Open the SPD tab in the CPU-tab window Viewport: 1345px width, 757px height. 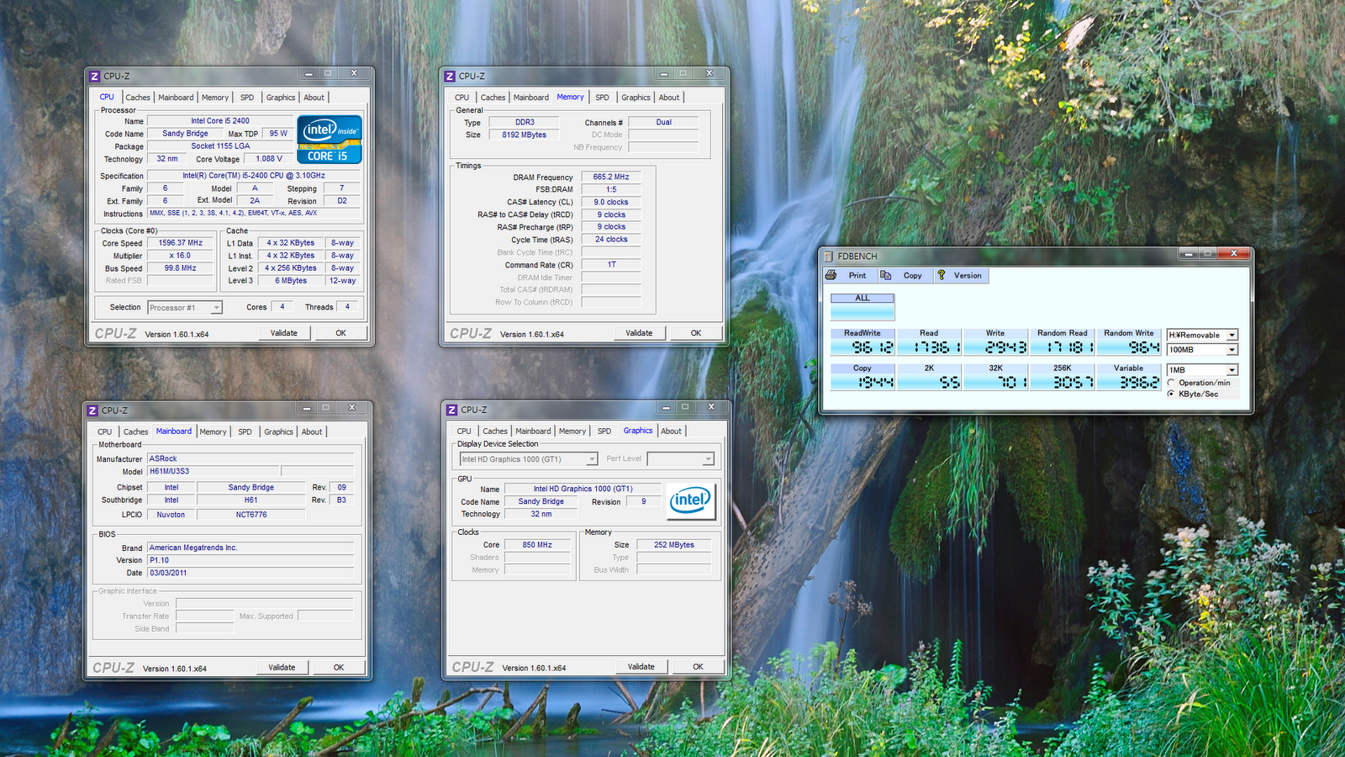pyautogui.click(x=247, y=98)
